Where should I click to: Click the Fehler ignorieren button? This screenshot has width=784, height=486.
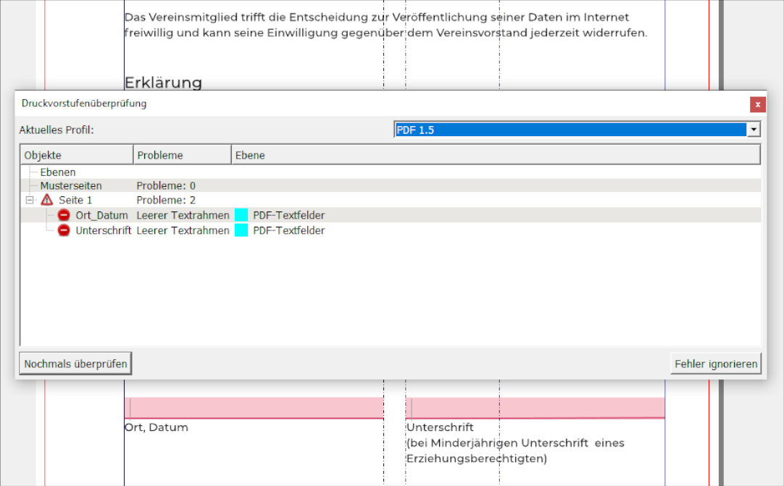point(715,364)
